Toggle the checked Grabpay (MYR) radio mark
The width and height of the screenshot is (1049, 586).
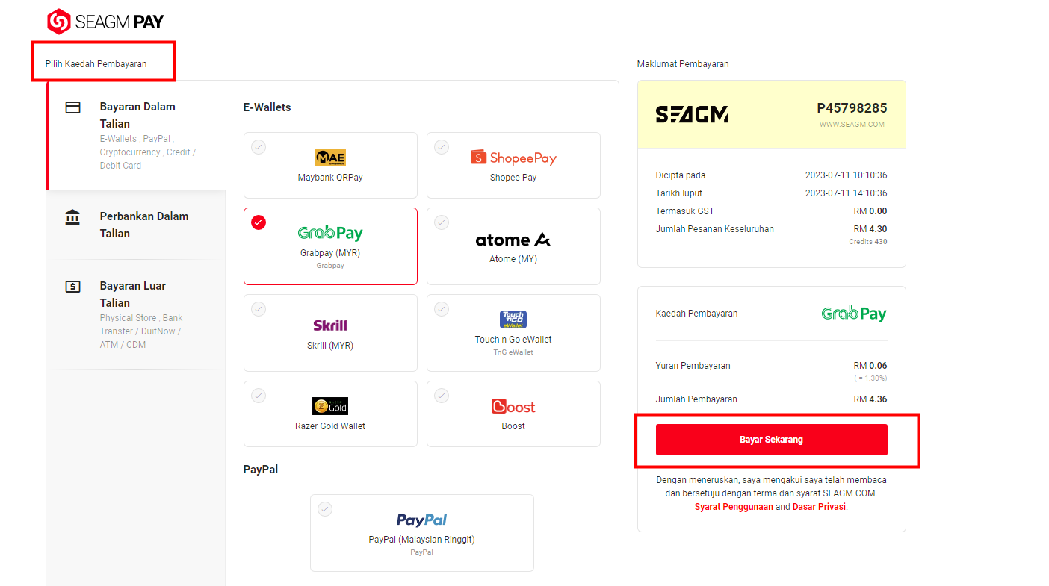(x=259, y=222)
